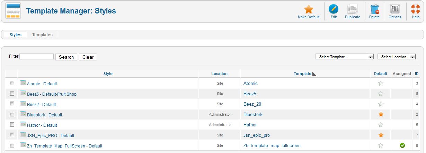426x153 pixels.
Task: Click the green assigned checkmark icon
Action: (402, 145)
